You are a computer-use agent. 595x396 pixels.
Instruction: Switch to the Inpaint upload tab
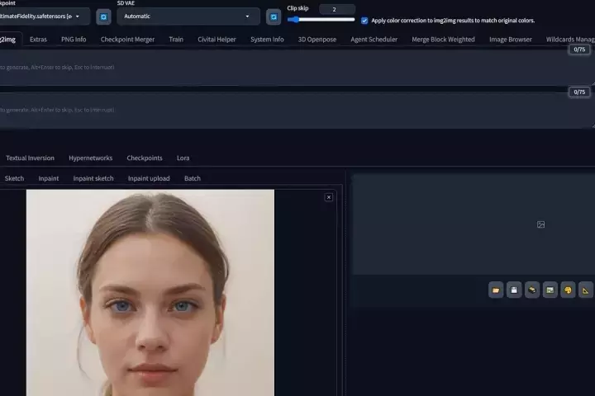click(149, 178)
